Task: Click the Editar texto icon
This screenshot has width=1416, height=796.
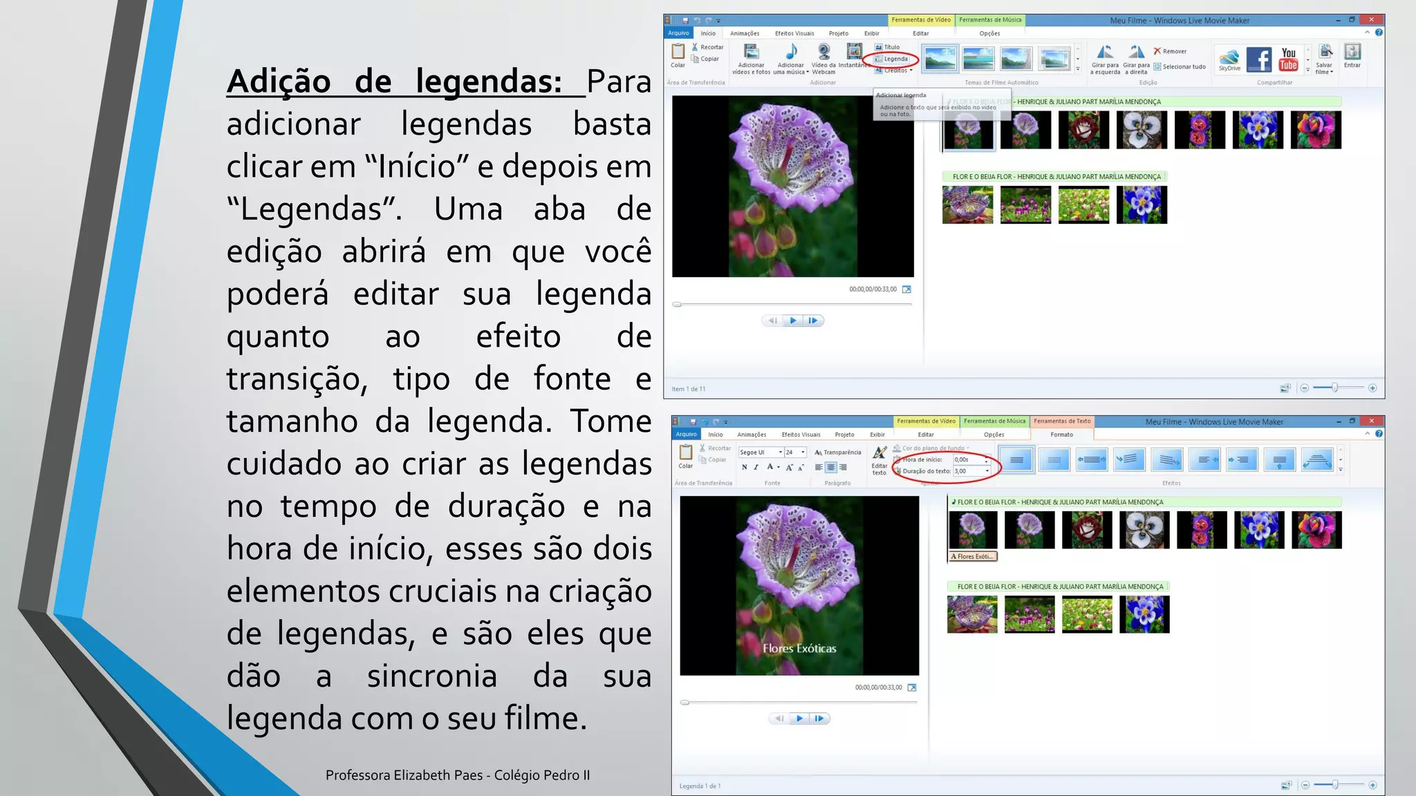Action: pyautogui.click(x=879, y=453)
